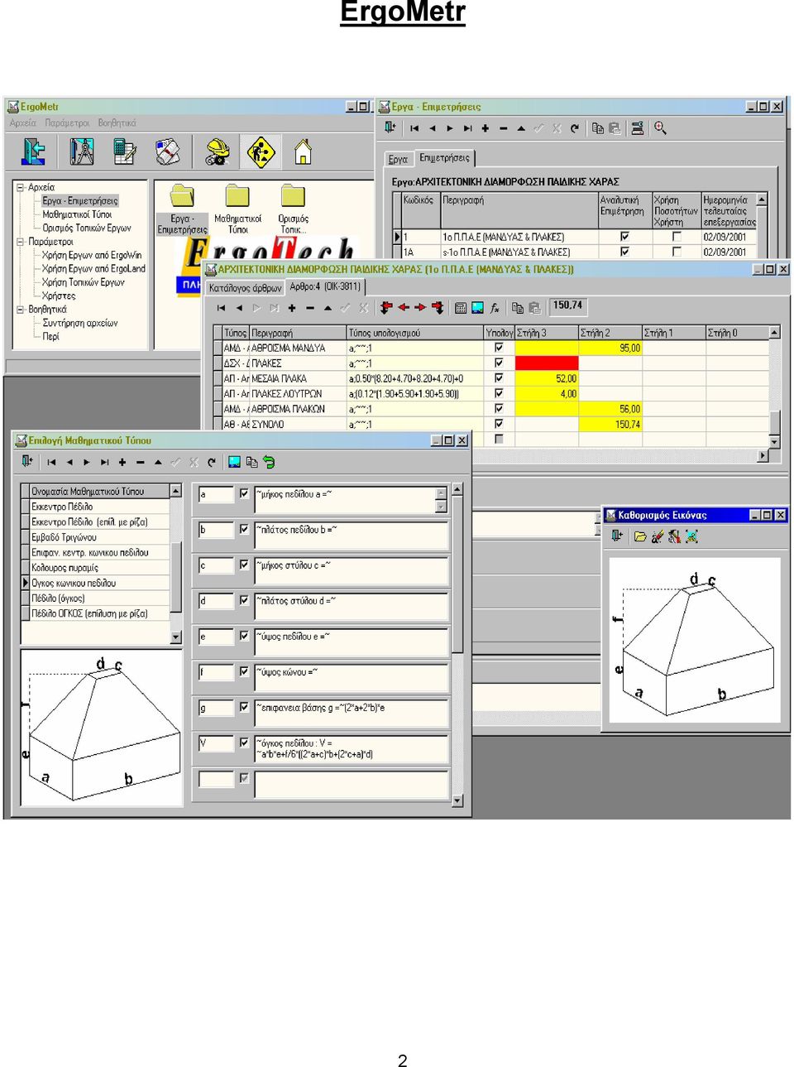
Task: Toggle checkbox next to variable a field
Action: point(244,493)
